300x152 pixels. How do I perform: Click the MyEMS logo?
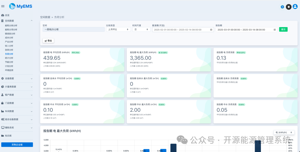click(21, 6)
